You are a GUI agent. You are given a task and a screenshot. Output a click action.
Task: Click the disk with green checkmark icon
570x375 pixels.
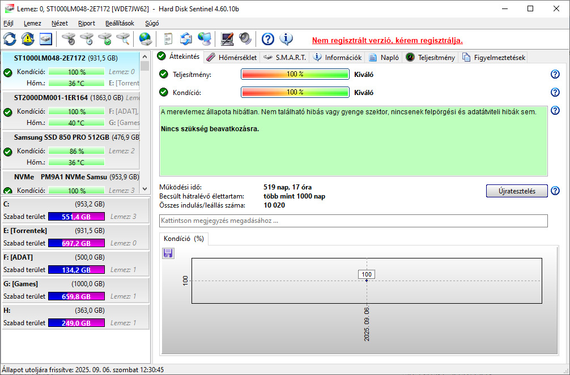(105, 39)
